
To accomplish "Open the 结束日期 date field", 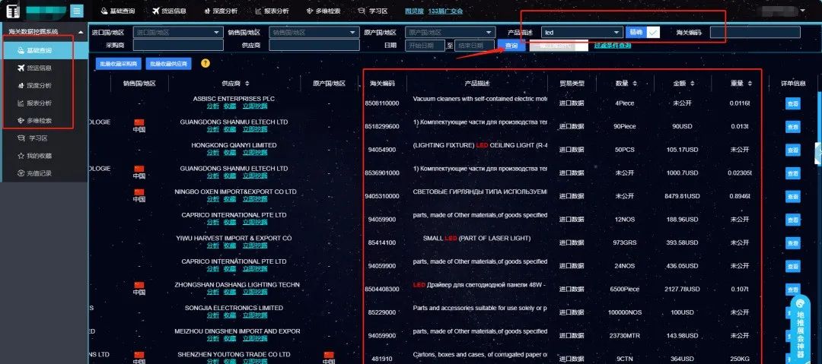I will pos(474,46).
